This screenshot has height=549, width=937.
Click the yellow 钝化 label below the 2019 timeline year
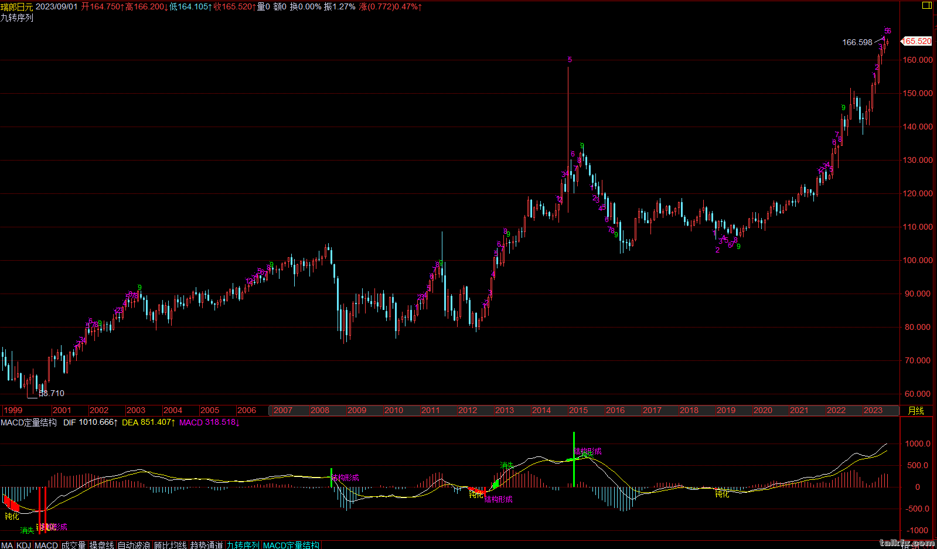(x=722, y=495)
